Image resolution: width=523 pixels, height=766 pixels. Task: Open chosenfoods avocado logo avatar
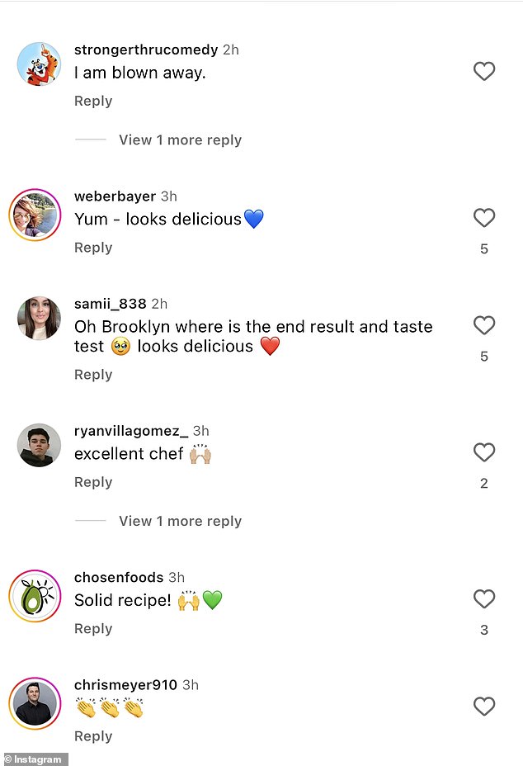(35, 596)
